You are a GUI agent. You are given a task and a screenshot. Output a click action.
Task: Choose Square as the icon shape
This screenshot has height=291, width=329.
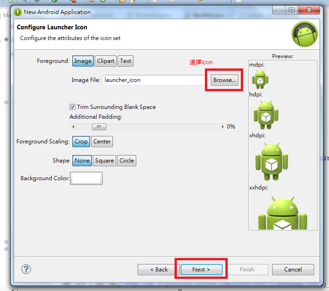[104, 161]
